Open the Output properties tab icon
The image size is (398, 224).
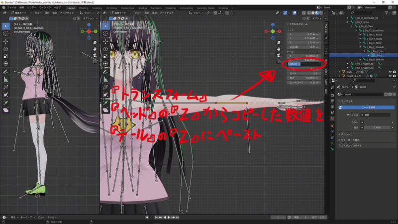[x=332, y=101]
